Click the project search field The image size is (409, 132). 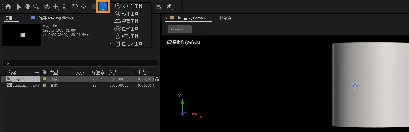(x=80, y=63)
